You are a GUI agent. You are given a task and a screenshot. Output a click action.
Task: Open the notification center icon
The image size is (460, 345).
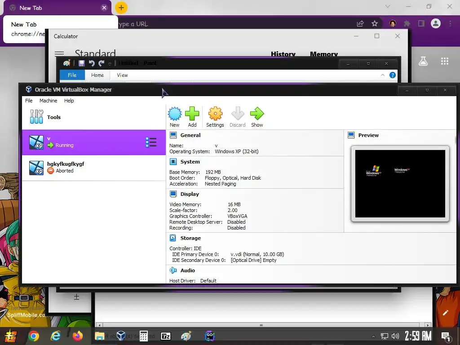446,337
